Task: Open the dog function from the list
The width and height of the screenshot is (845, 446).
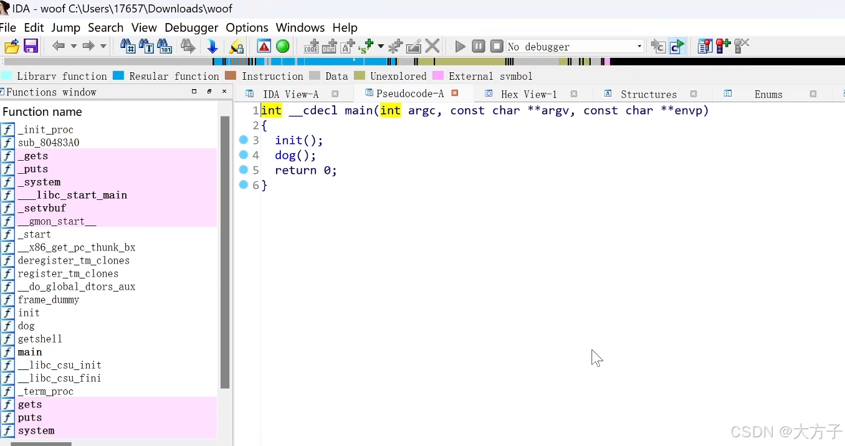Action: [x=26, y=326]
